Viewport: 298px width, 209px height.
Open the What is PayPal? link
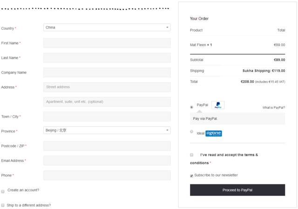[273, 108]
